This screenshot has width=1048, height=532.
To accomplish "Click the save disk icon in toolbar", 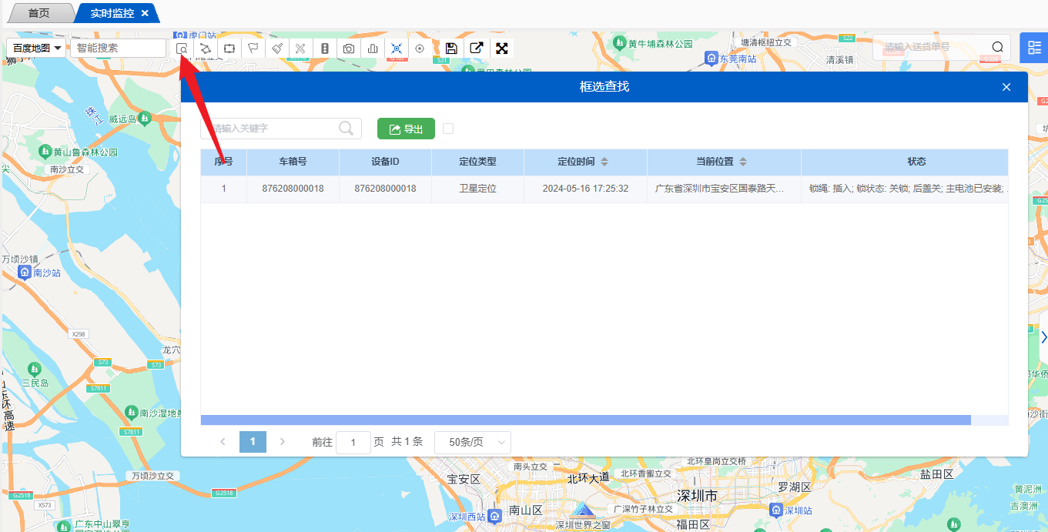I will pos(452,49).
